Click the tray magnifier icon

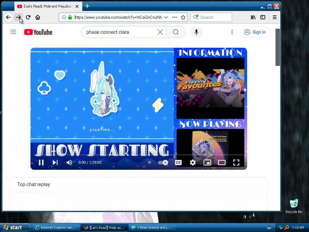coord(287,227)
